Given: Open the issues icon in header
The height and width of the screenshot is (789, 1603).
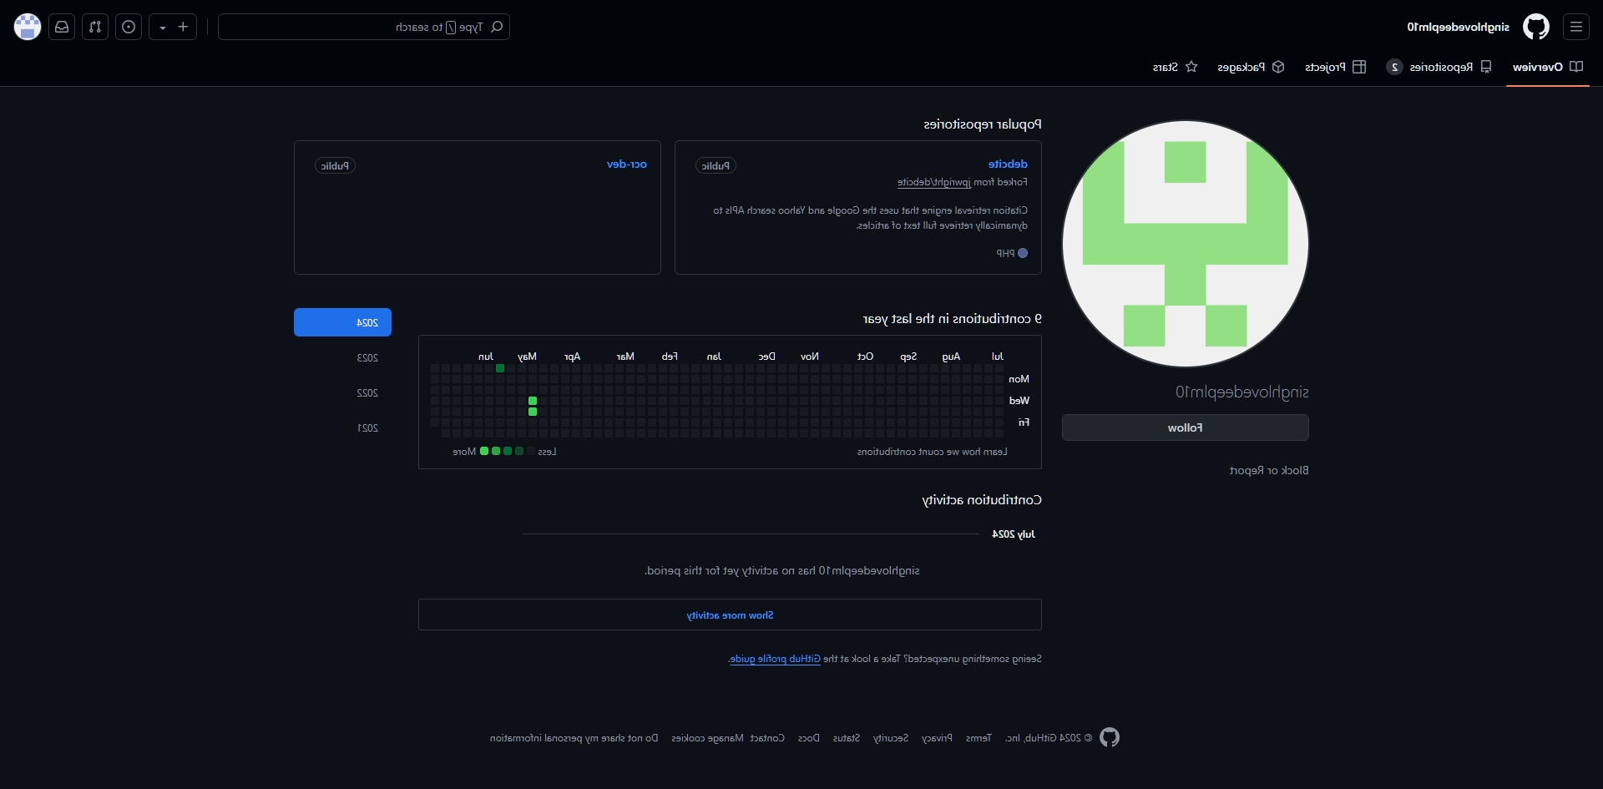Looking at the screenshot, I should tap(129, 27).
